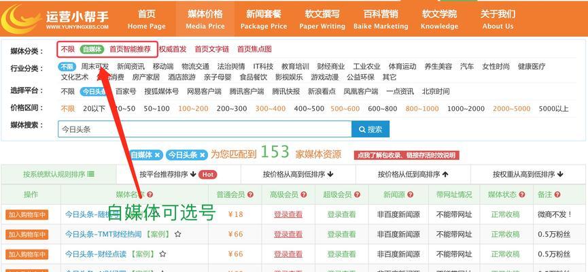The width and height of the screenshot is (588, 272).
Task: Click 高级会员 登录查看 in ¥18 row
Action: (288, 215)
